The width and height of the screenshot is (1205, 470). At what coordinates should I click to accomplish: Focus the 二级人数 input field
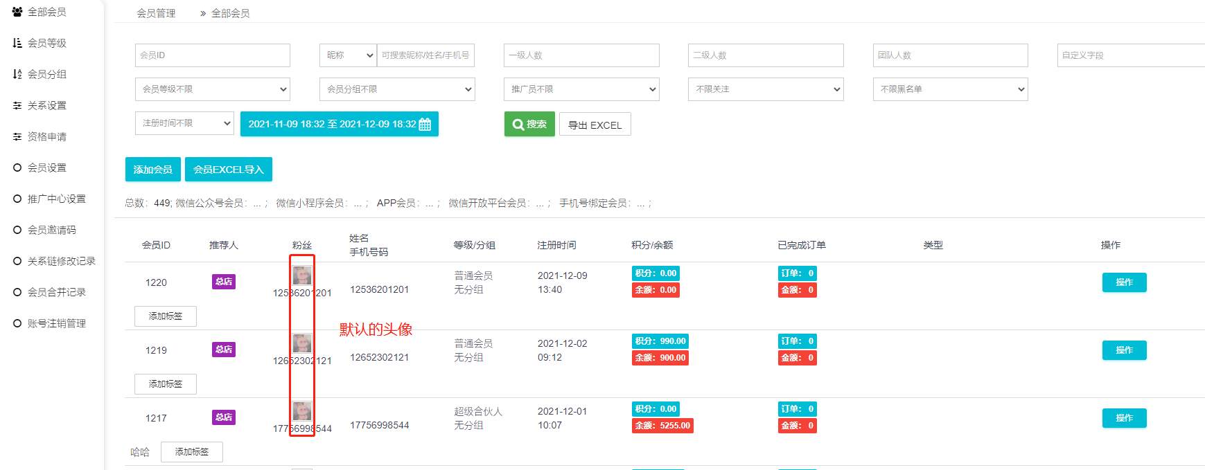point(766,55)
